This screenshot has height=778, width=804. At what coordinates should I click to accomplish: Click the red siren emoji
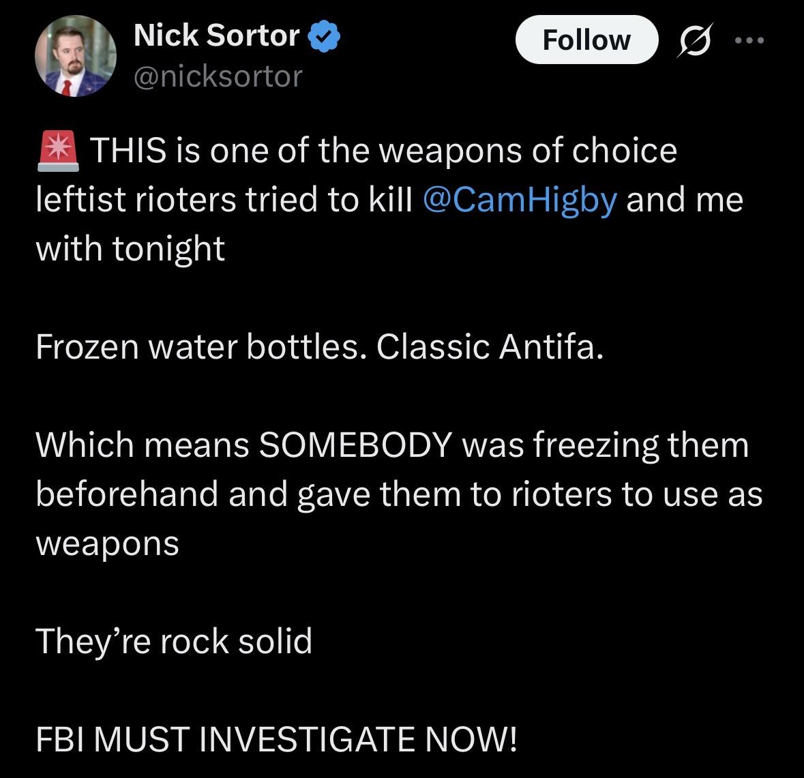(x=58, y=151)
